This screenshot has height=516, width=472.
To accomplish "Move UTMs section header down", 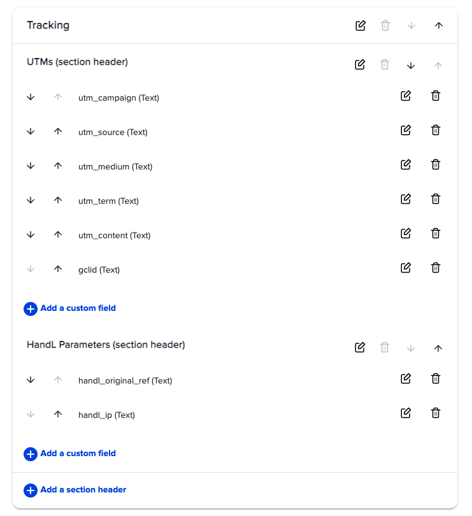I will click(411, 65).
